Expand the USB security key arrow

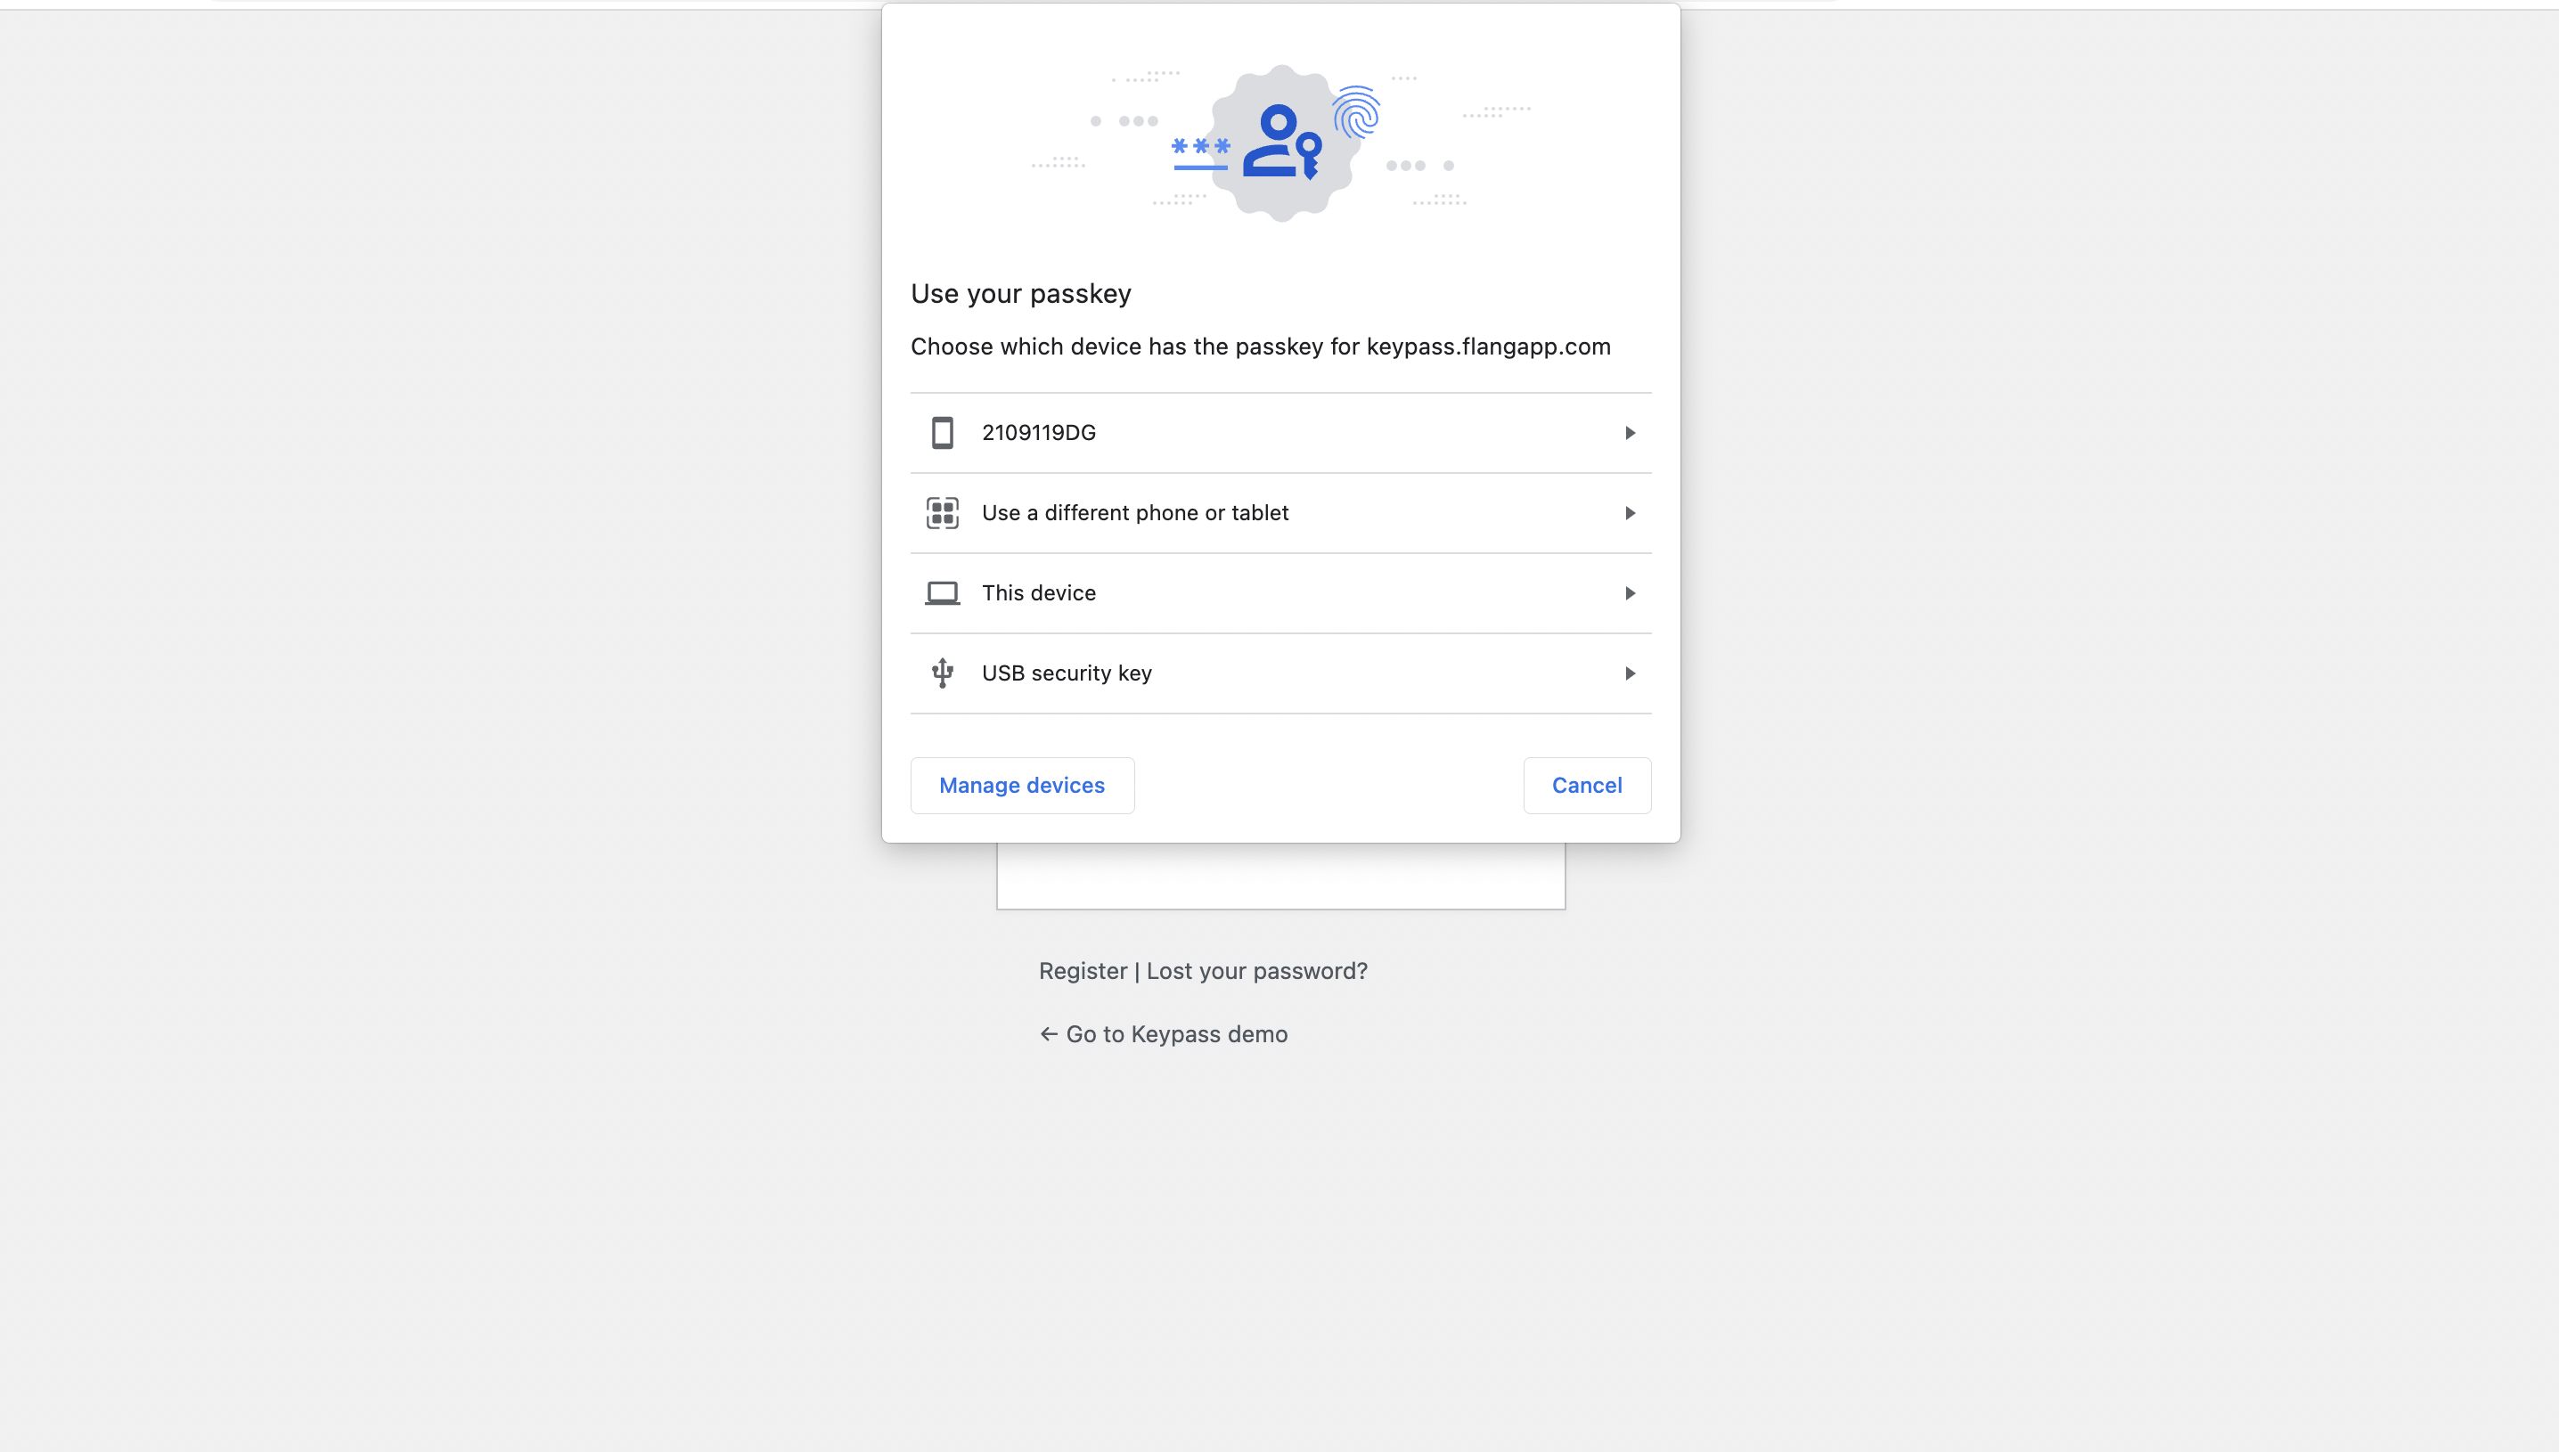coord(1630,673)
